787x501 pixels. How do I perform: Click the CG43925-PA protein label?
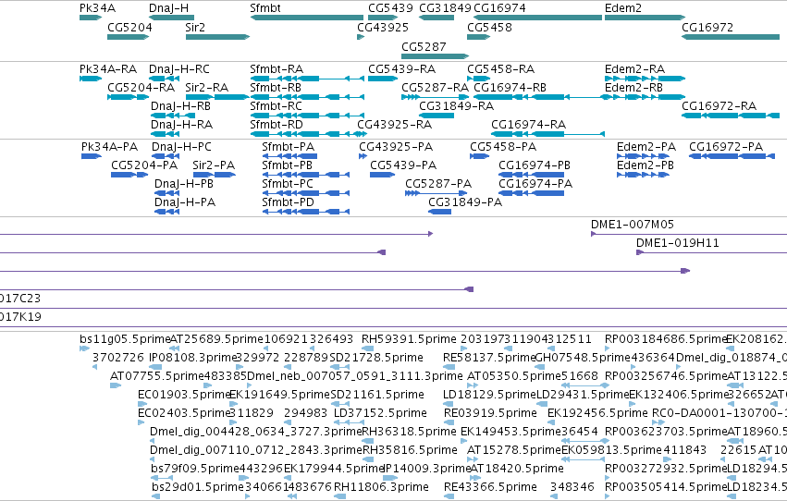(x=396, y=146)
